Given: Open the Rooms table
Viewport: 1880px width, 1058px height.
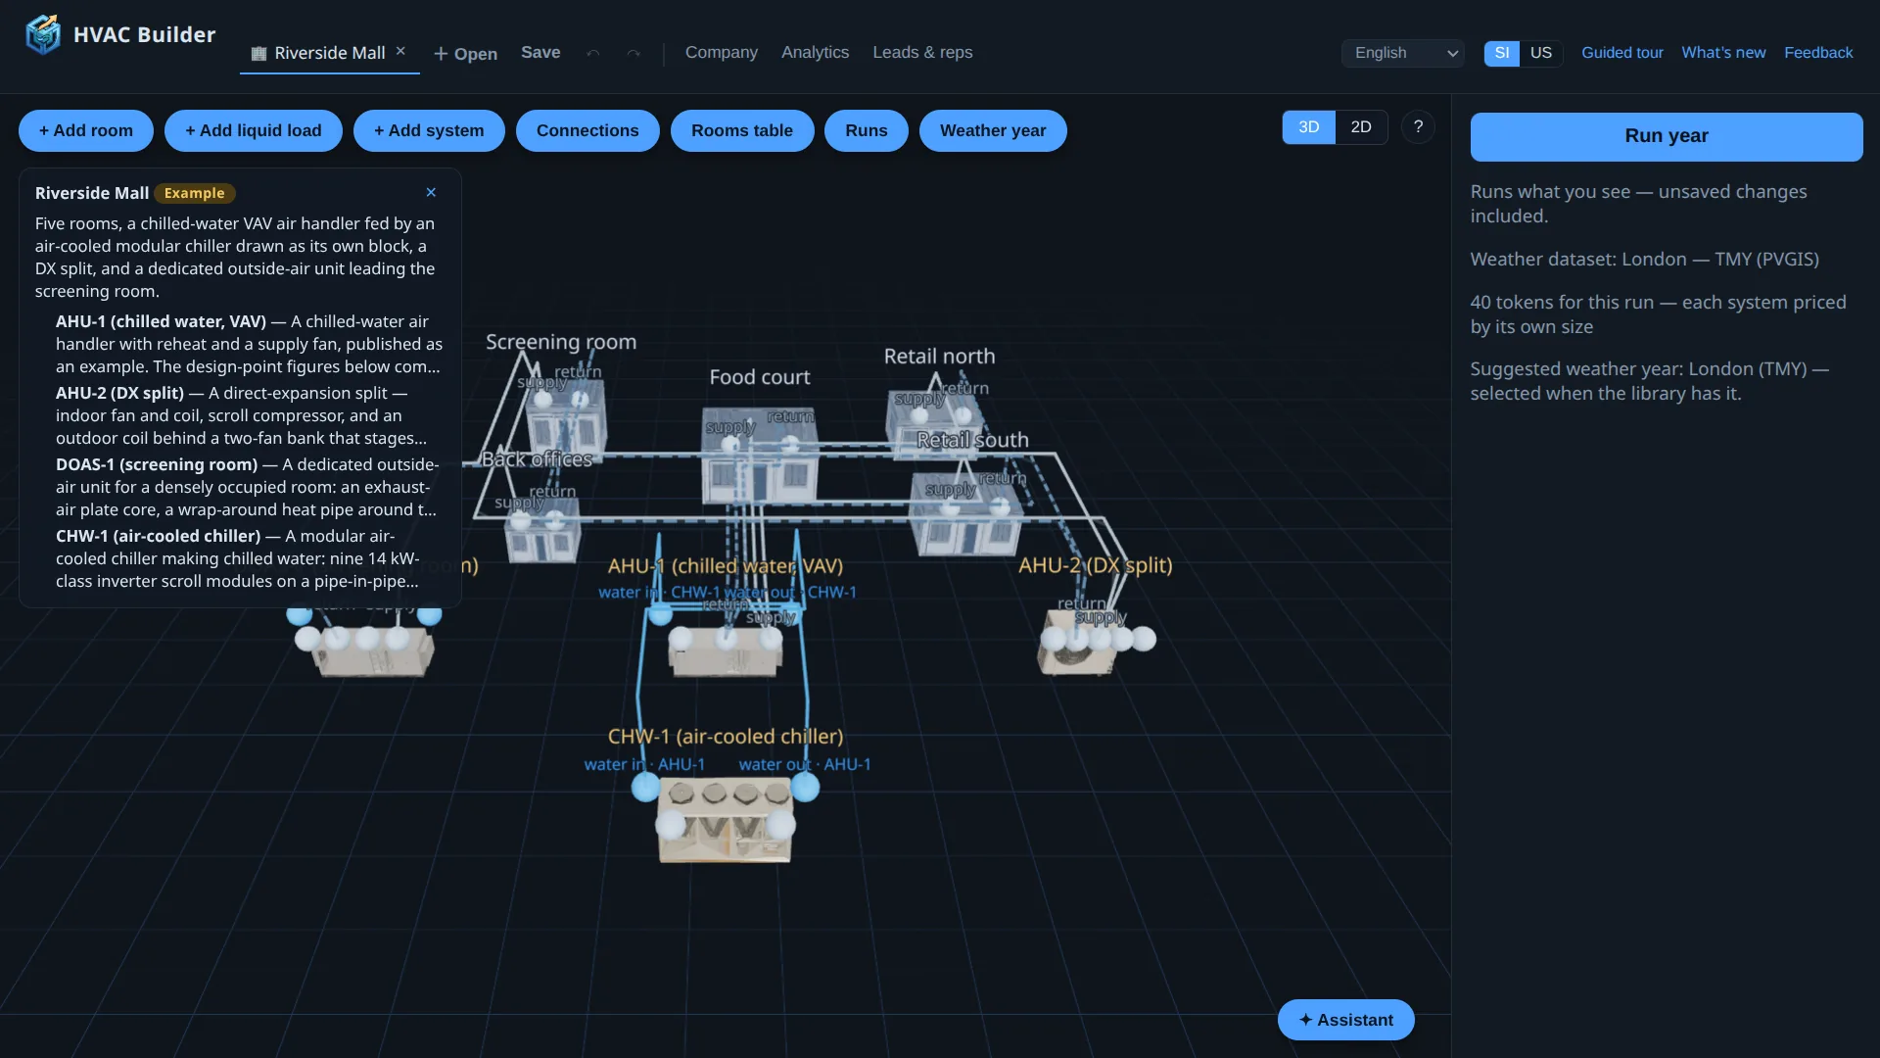Looking at the screenshot, I should [742, 130].
